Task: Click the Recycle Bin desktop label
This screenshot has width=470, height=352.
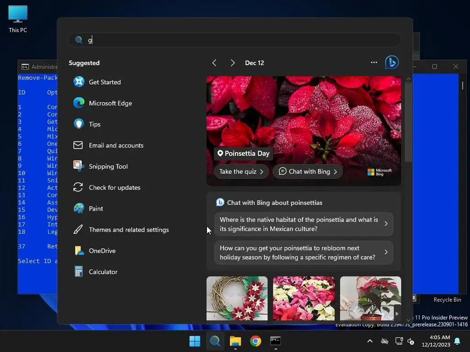Action: [447, 300]
